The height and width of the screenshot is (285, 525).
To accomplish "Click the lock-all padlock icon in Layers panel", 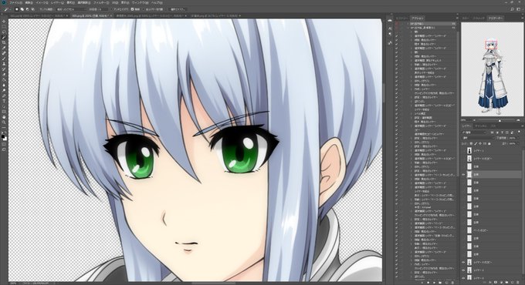I will click(489, 143).
